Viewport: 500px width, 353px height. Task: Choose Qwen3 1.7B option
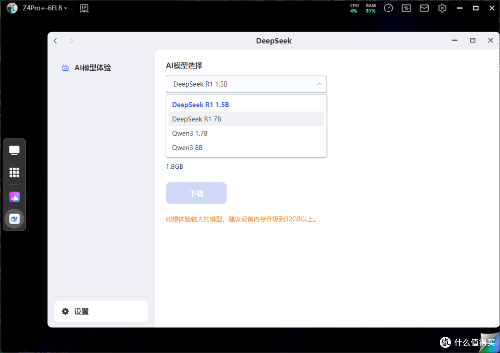pyautogui.click(x=246, y=133)
